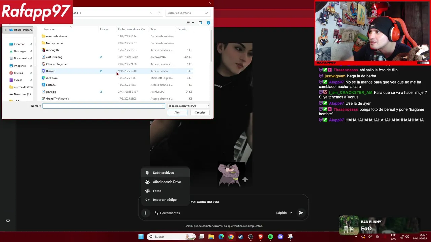Open the Windows Start menu
This screenshot has width=431, height=242.
[x=141, y=237]
